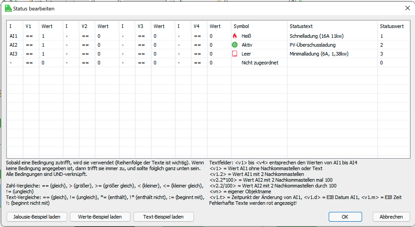Cancel with the Abbrechen button
Screen dimensions: 415x227
(x=391, y=217)
